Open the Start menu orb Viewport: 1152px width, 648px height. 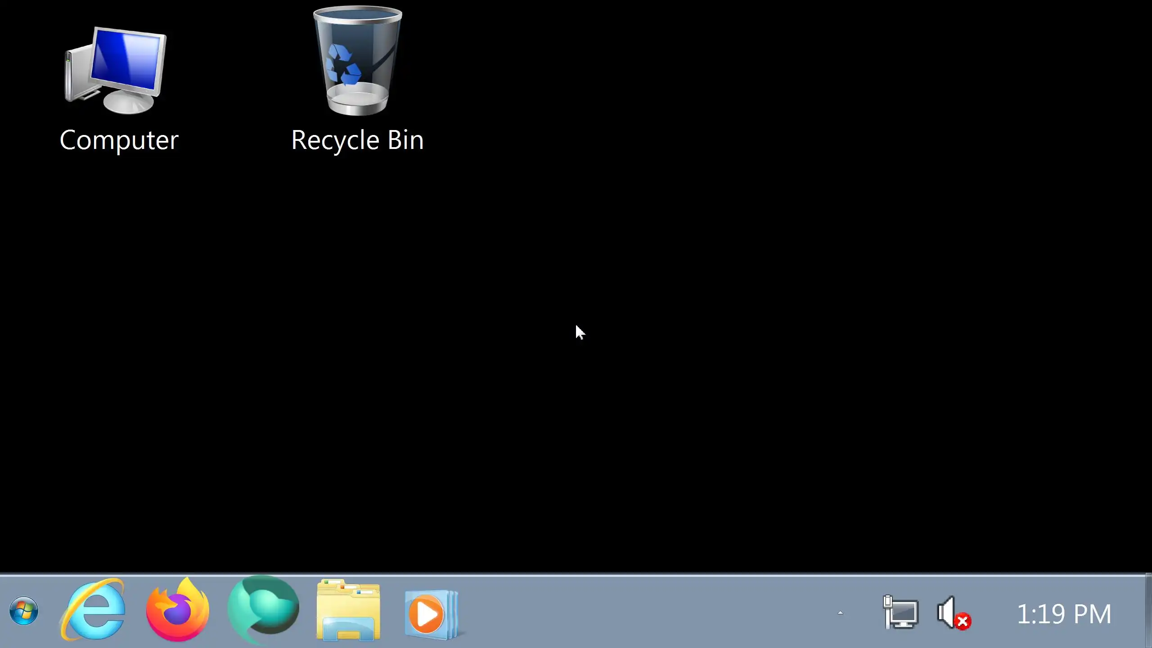tap(23, 612)
